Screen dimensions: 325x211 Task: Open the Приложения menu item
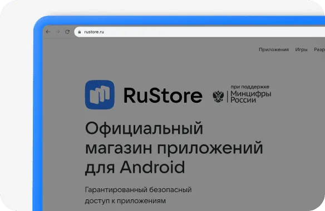274,49
